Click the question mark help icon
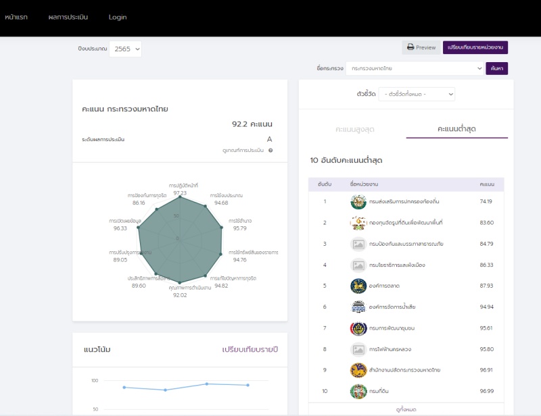This screenshot has width=541, height=416. [270, 150]
